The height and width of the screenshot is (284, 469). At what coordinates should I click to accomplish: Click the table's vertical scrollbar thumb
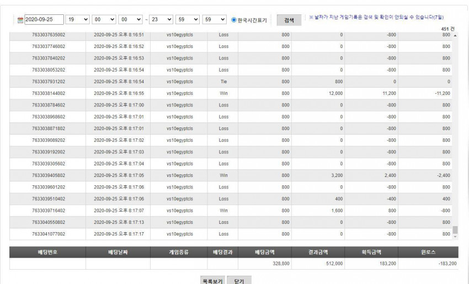point(455,229)
